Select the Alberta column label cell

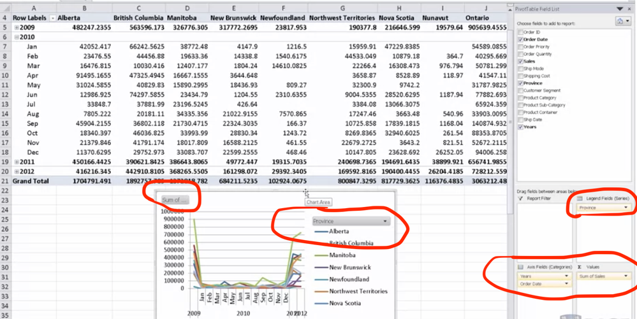click(84, 18)
